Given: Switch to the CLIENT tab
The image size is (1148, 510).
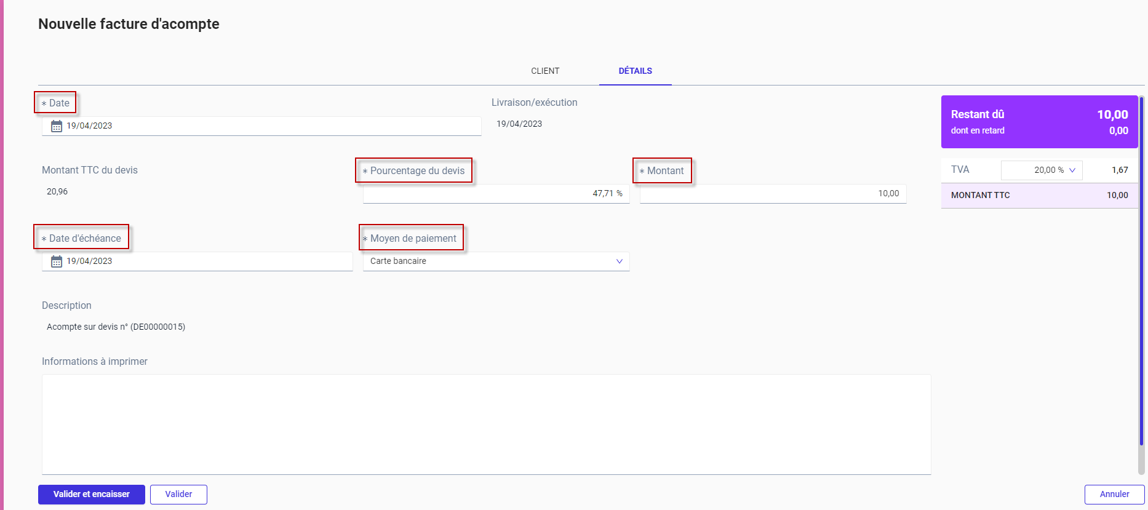Looking at the screenshot, I should (x=545, y=71).
